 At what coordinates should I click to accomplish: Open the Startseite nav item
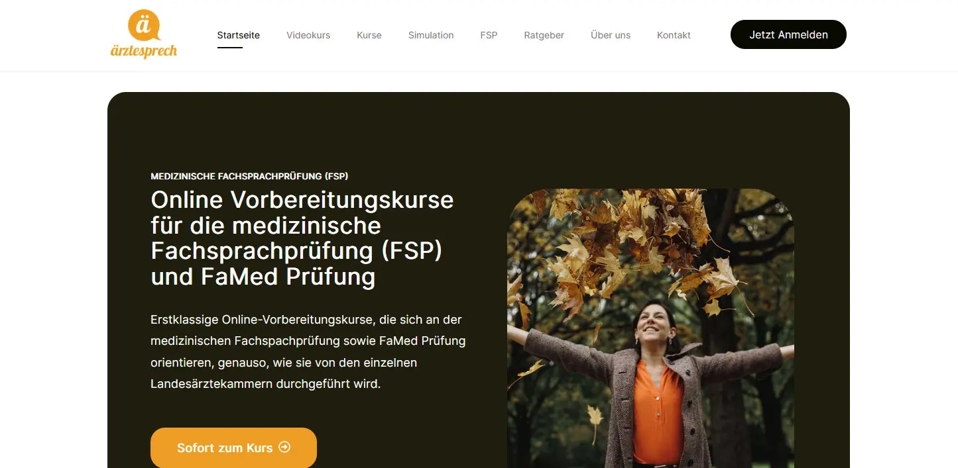click(239, 35)
